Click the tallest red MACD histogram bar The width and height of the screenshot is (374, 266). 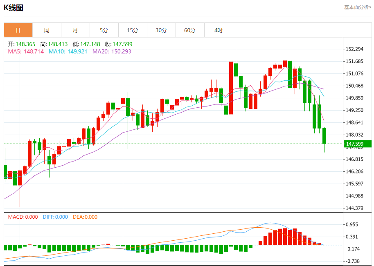pos(285,237)
